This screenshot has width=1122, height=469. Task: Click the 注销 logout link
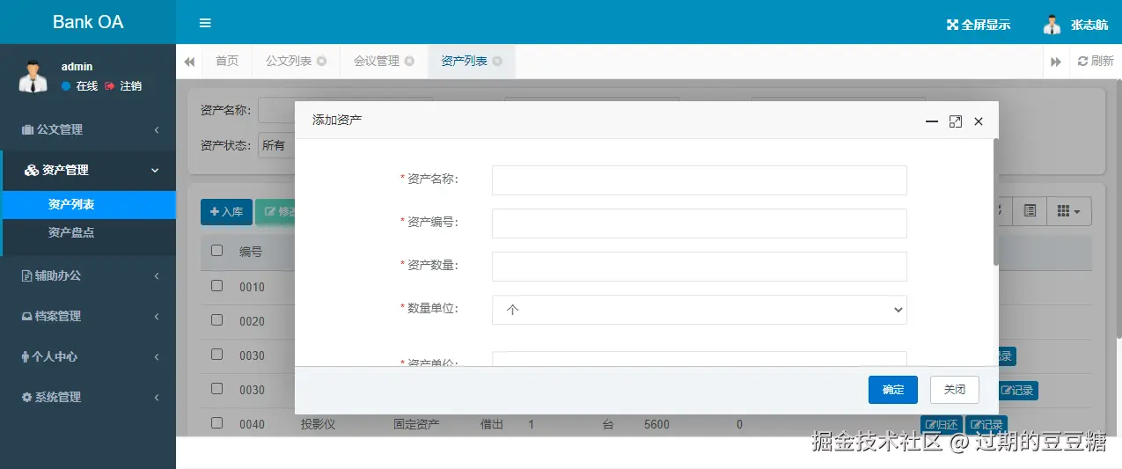tap(123, 86)
